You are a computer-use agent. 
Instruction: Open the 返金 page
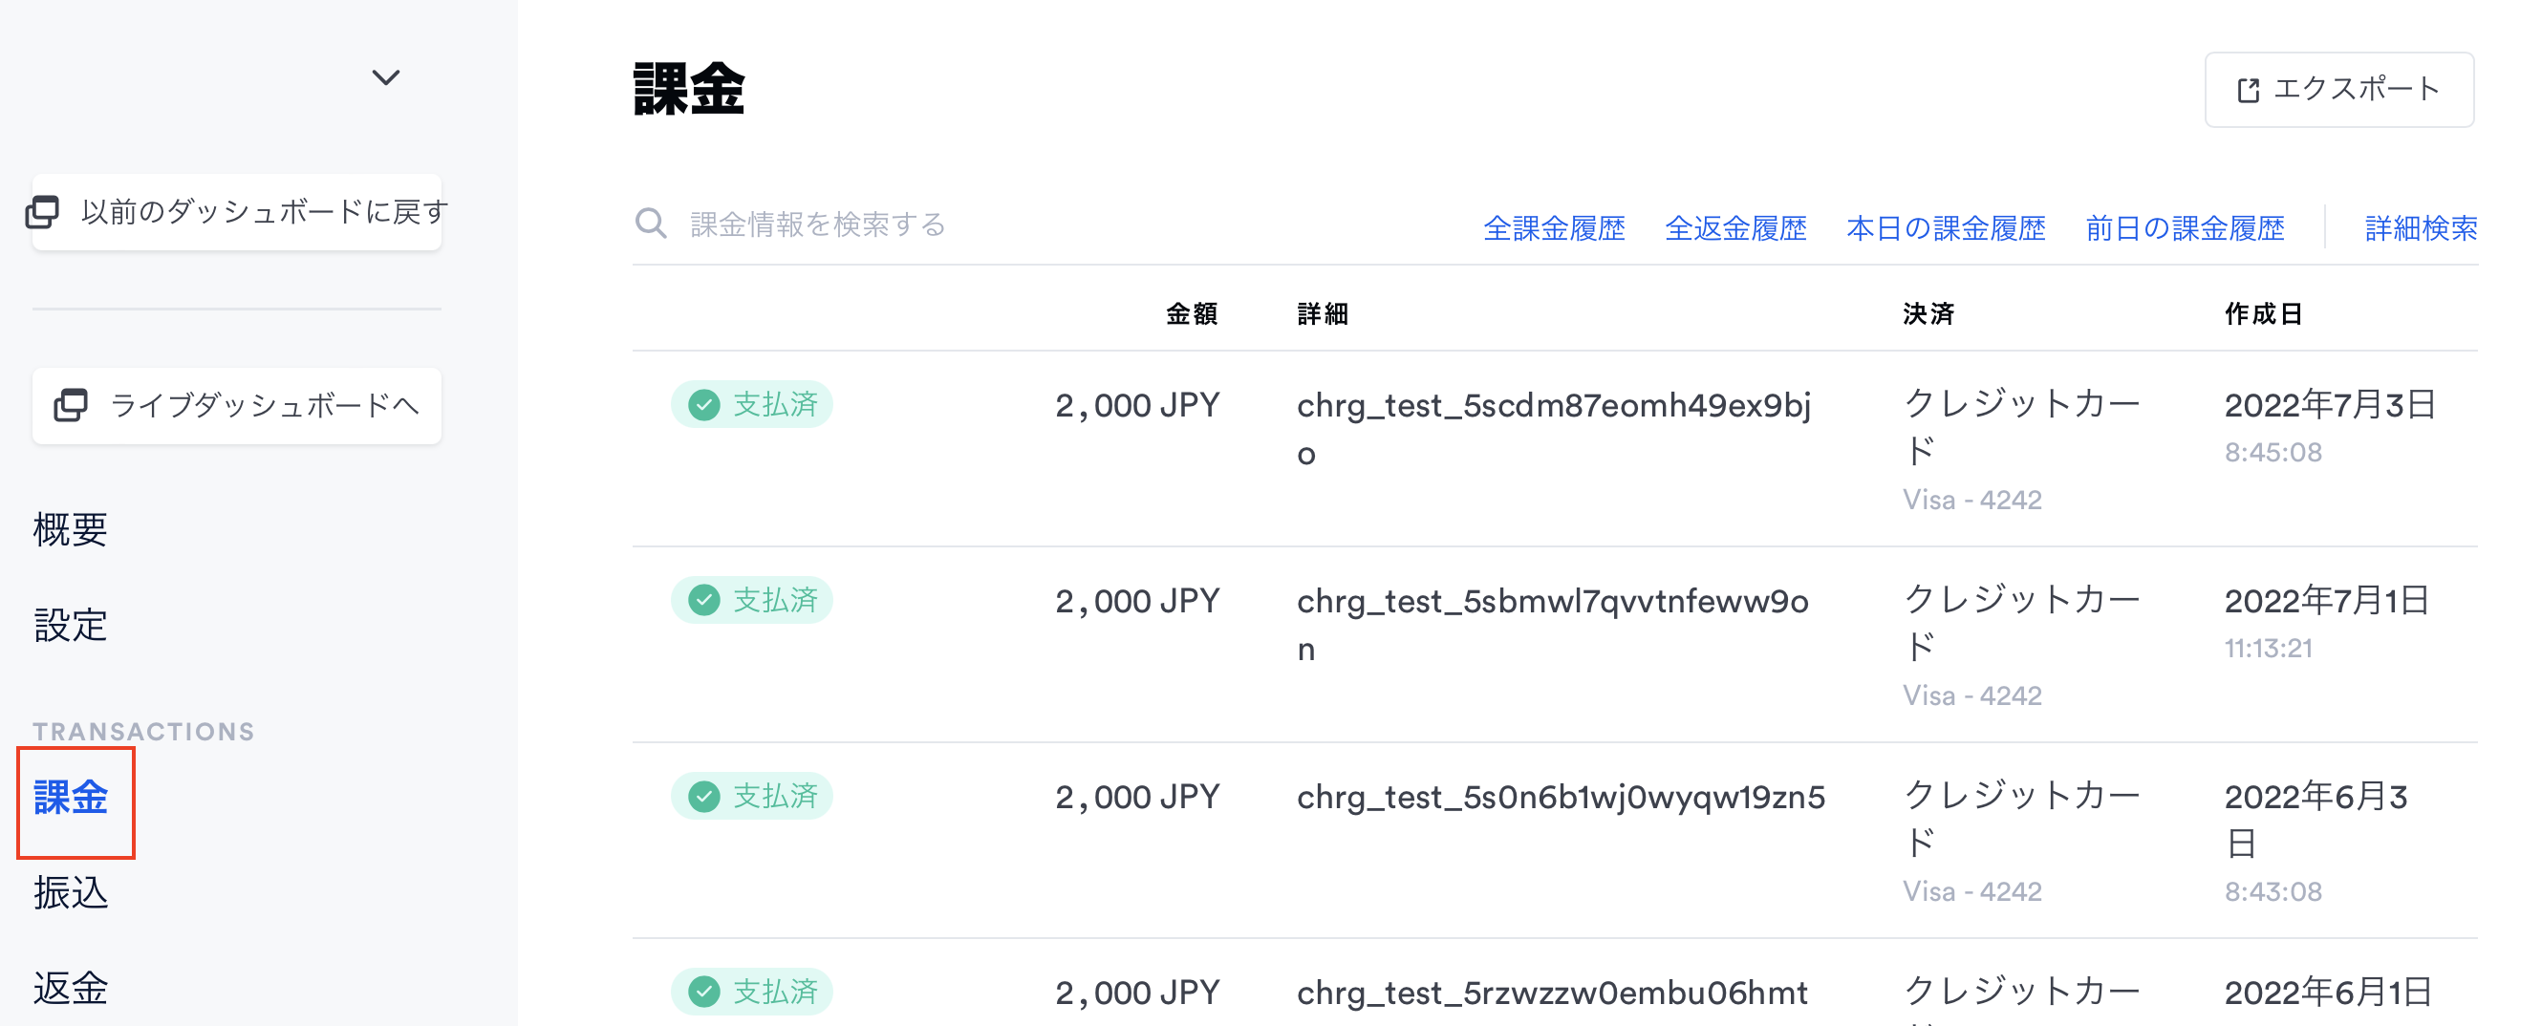coord(70,987)
